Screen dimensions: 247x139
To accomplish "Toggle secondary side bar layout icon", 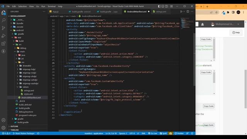I will click(x=166, y=6).
